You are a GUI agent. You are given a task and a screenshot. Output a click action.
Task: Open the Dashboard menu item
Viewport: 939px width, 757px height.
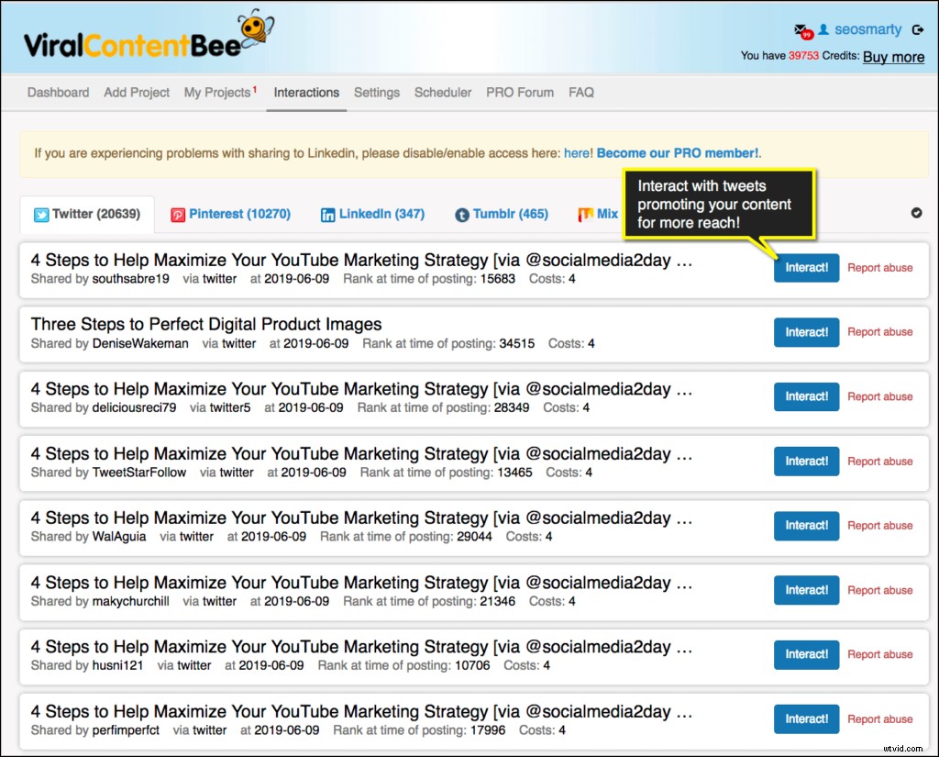coord(58,92)
